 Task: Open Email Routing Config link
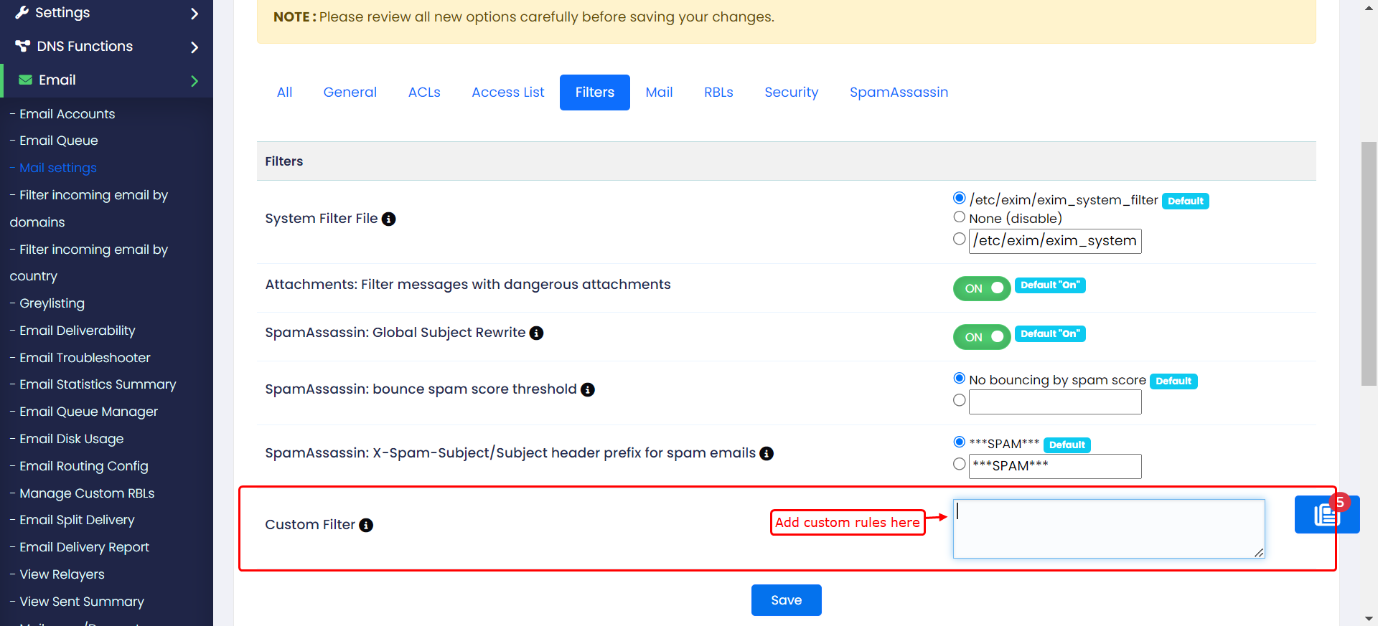(83, 466)
